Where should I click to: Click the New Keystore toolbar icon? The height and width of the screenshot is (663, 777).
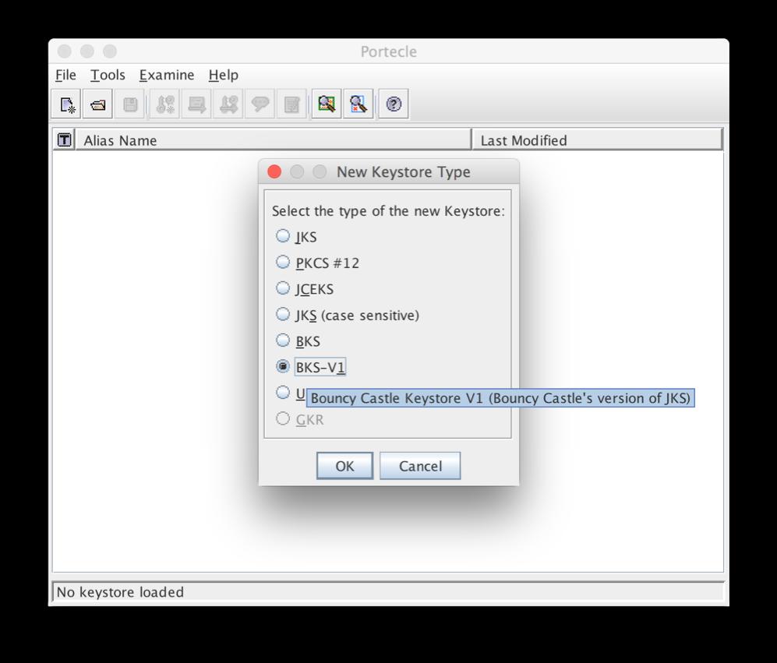tap(66, 104)
